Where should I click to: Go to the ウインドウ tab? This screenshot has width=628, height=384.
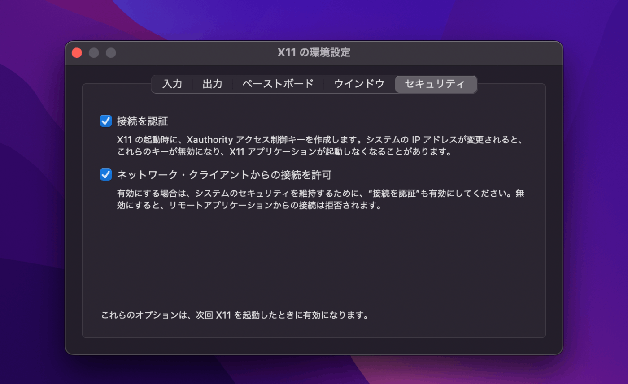point(359,84)
